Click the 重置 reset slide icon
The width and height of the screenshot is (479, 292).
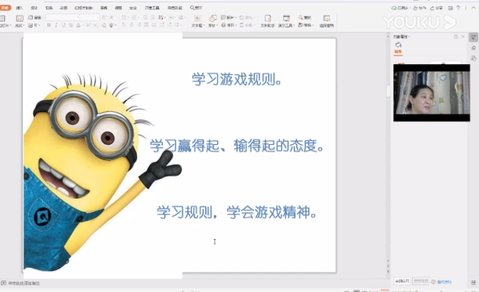tap(31, 18)
